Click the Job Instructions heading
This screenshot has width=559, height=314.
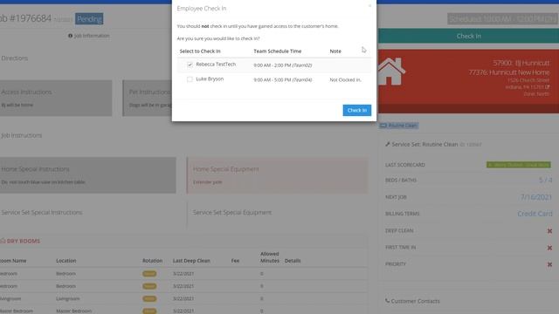click(x=21, y=136)
